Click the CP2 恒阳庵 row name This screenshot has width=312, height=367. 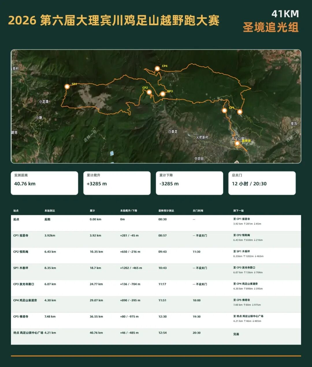point(21,252)
